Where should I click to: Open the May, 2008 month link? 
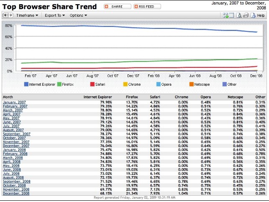point(11,166)
